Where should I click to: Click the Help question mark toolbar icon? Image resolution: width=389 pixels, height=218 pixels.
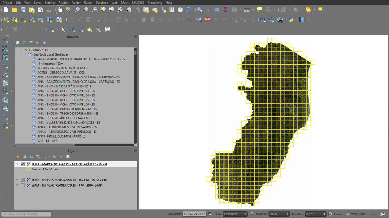(302, 19)
